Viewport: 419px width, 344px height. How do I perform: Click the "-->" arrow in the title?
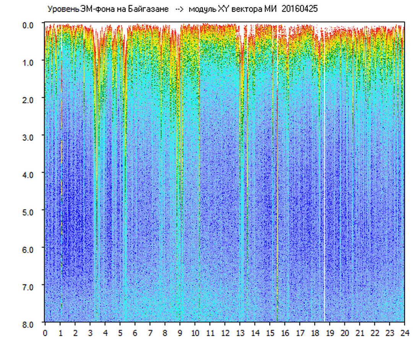coord(179,9)
